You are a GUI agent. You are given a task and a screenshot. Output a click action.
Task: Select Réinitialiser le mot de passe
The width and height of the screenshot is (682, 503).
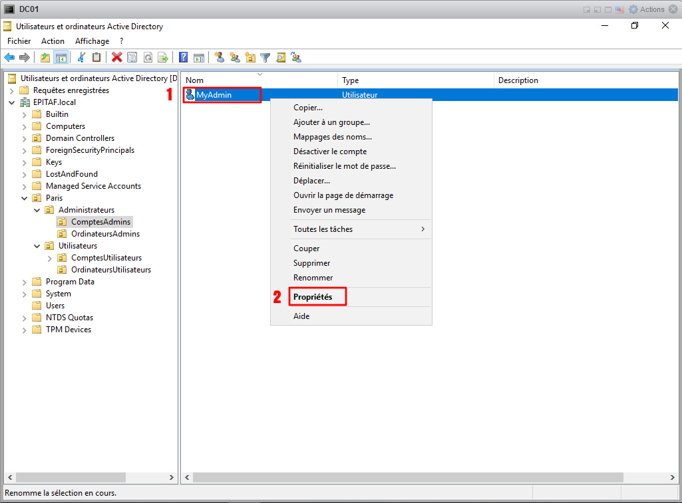point(344,166)
